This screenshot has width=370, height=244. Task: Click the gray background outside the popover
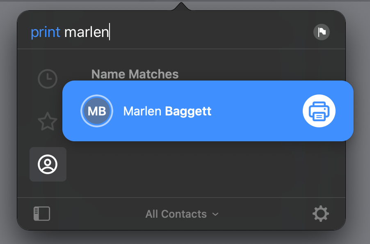coord(358,166)
